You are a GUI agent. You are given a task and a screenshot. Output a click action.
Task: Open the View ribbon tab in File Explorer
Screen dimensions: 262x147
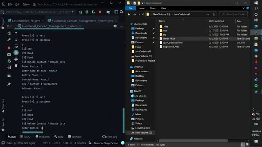[x=163, y=8]
